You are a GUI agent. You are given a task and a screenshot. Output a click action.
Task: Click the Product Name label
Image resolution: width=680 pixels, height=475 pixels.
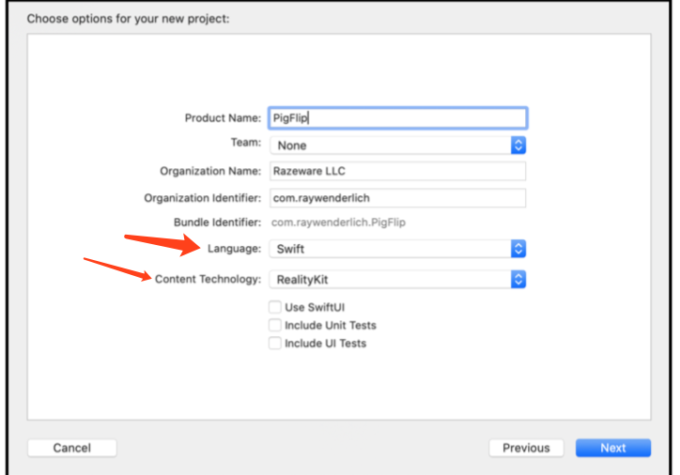click(223, 118)
